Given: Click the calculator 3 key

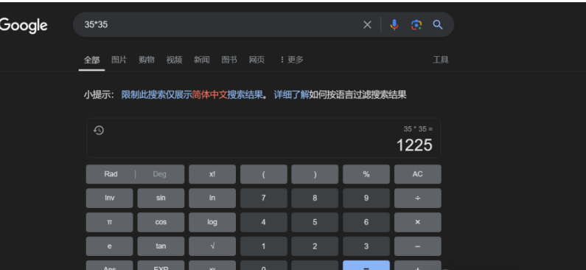Looking at the screenshot, I should (366, 246).
